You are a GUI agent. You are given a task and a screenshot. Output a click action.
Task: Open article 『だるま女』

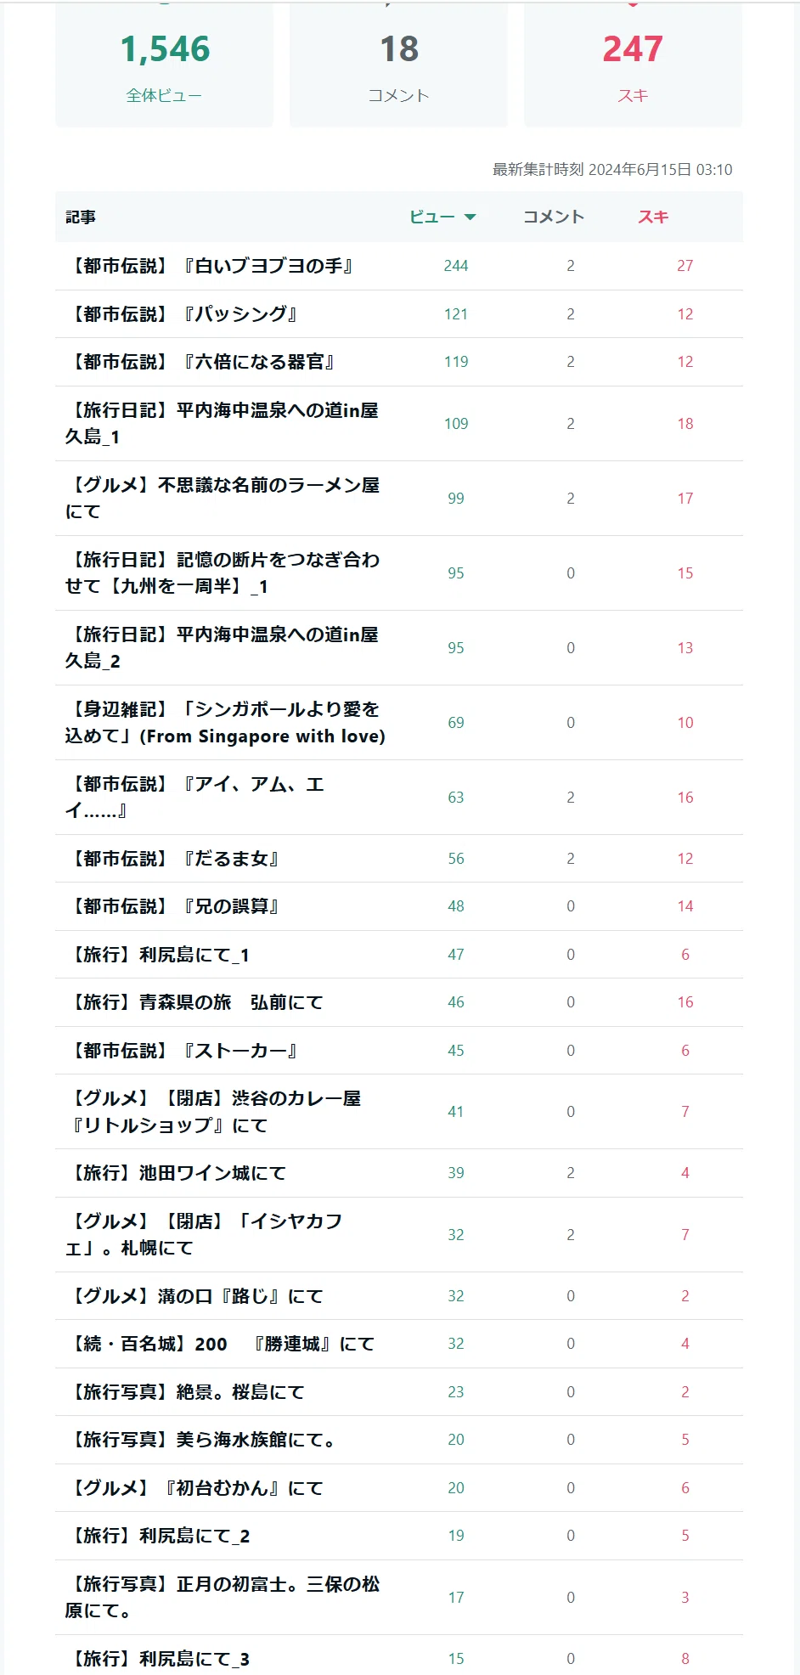tap(173, 859)
